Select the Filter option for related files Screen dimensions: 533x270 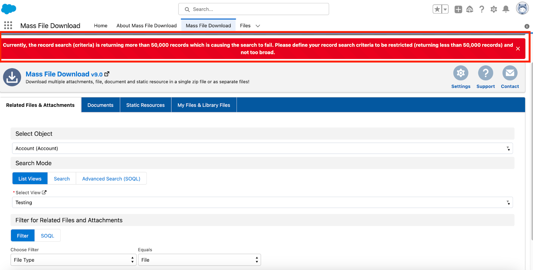pyautogui.click(x=23, y=235)
